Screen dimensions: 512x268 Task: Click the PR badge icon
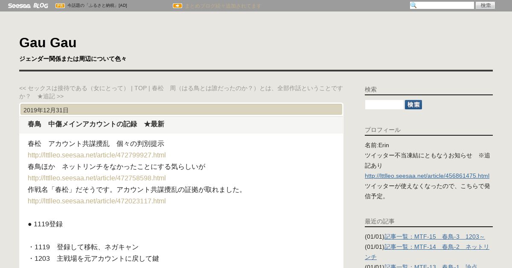60,6
